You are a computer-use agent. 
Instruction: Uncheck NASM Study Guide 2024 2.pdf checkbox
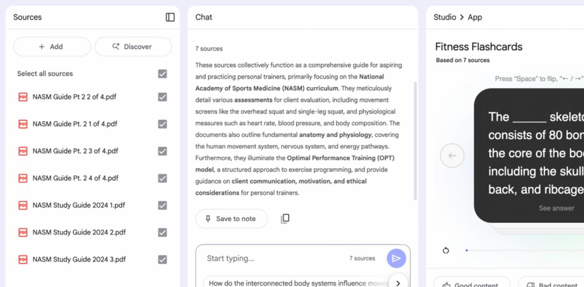(162, 232)
